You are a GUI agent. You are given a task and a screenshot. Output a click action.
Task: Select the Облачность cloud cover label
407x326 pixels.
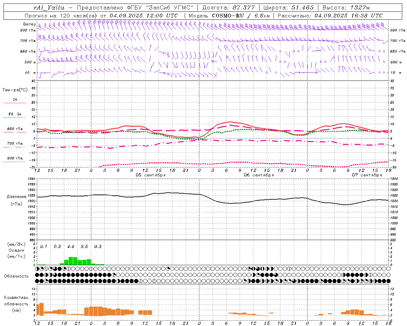coord(16,276)
